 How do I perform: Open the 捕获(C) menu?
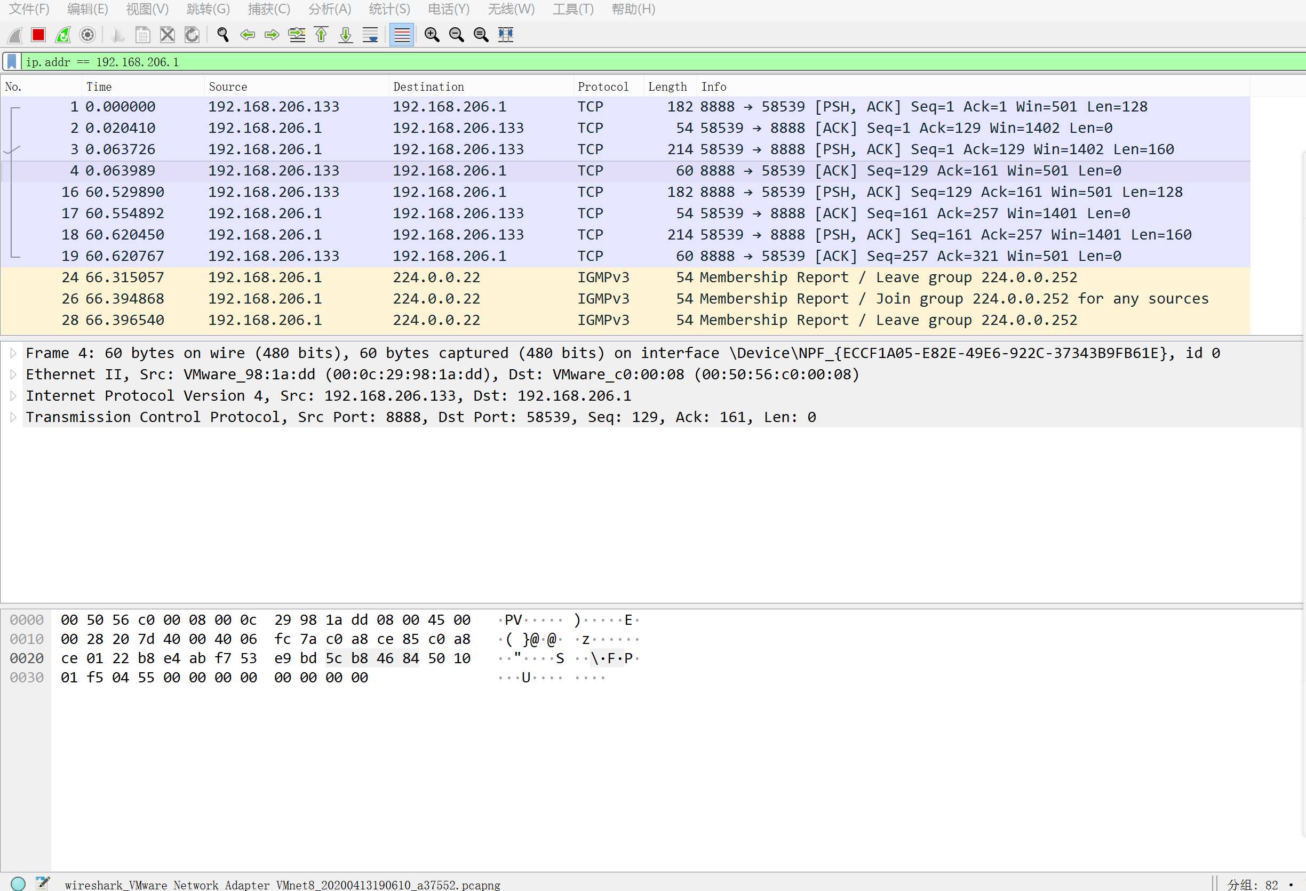(x=269, y=9)
